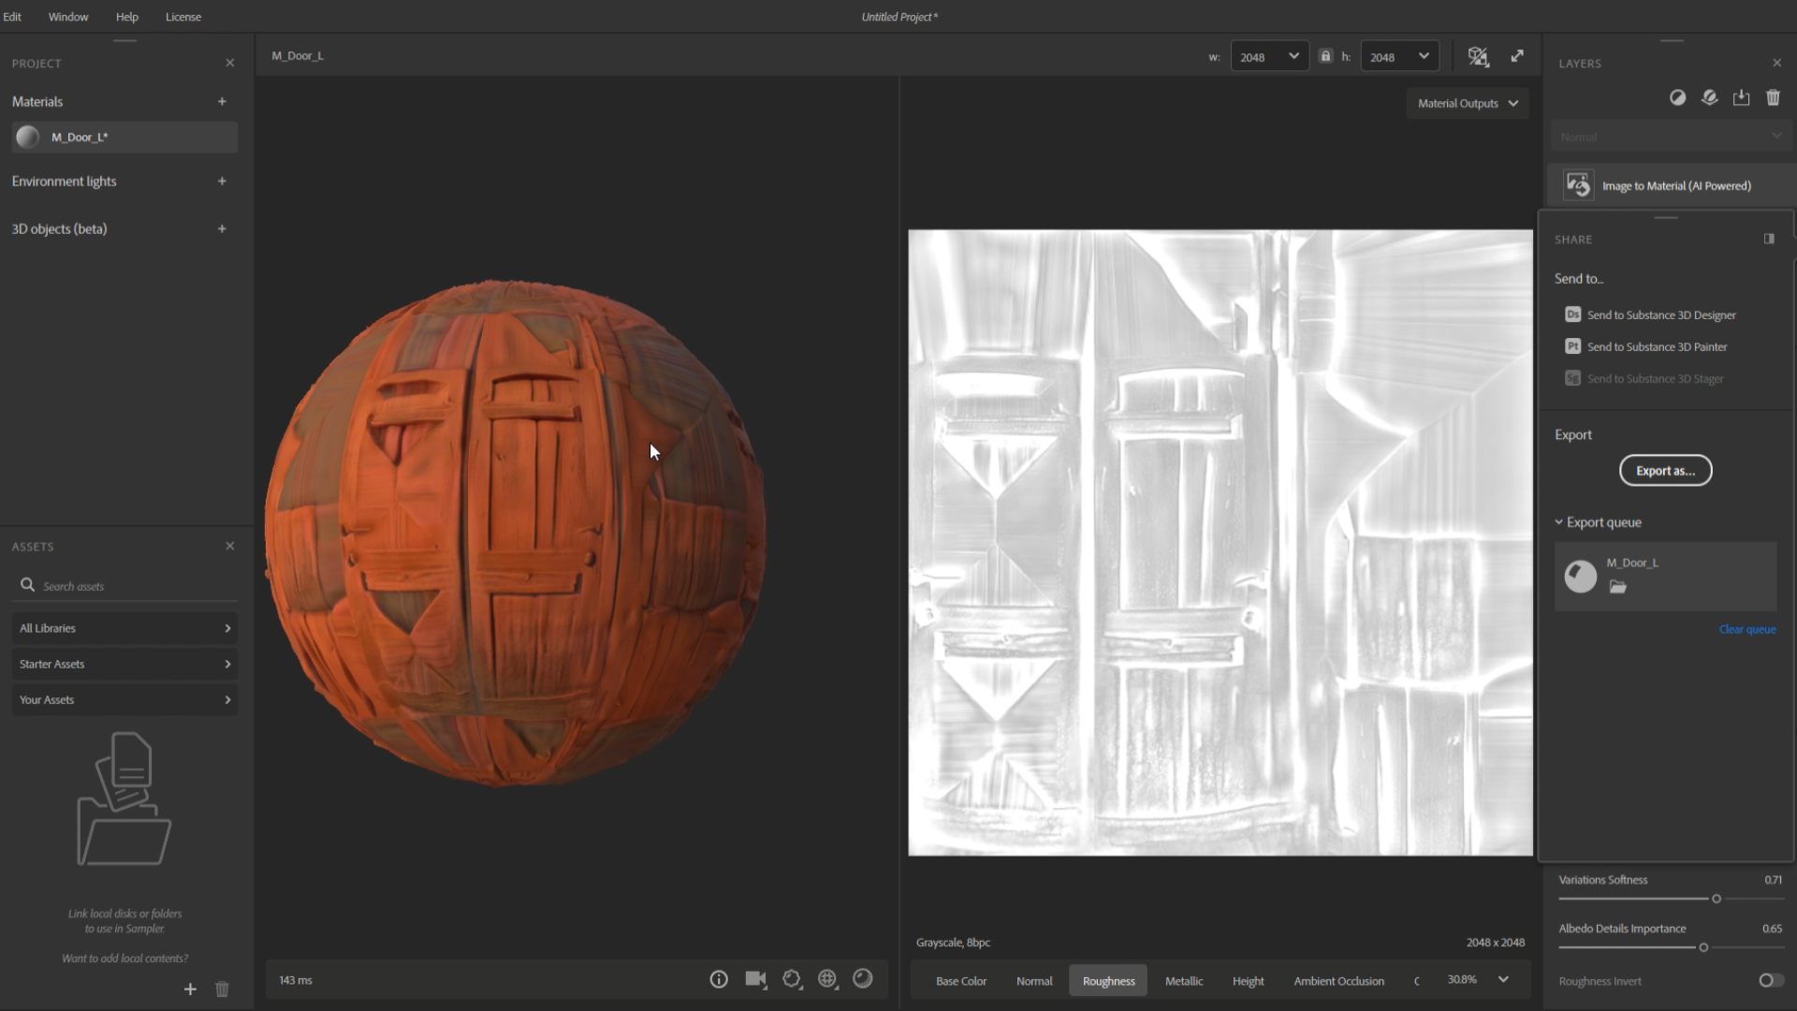Viewport: 1797px width, 1011px height.
Task: Show viewport info icon
Action: pos(719,979)
